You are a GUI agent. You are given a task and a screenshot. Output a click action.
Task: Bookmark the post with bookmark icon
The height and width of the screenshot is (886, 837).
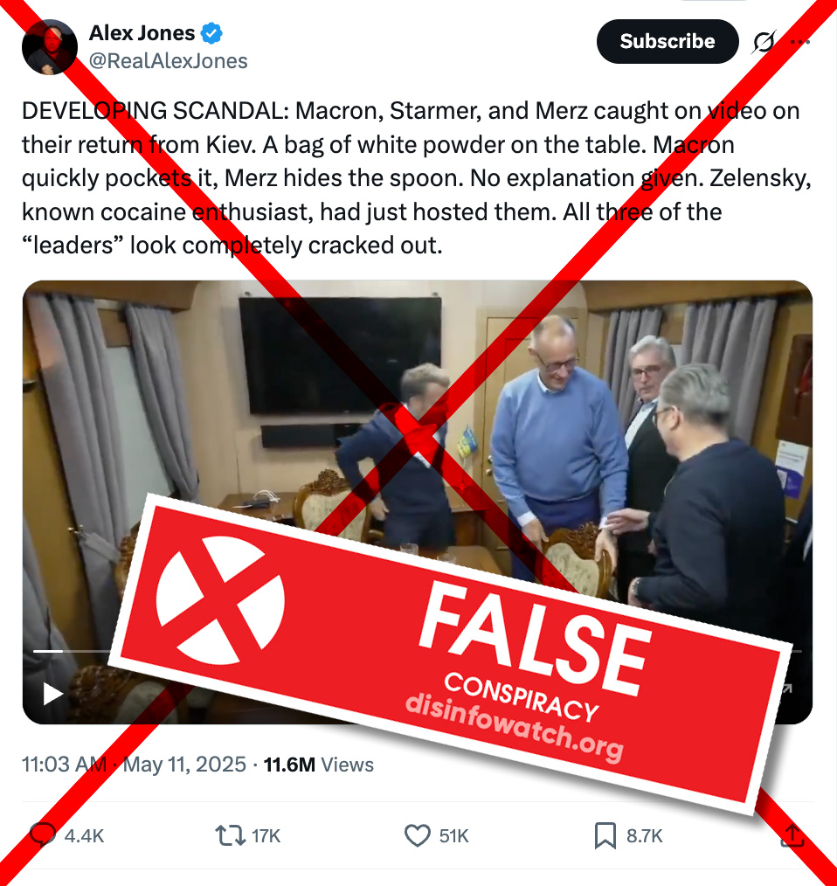pyautogui.click(x=605, y=835)
